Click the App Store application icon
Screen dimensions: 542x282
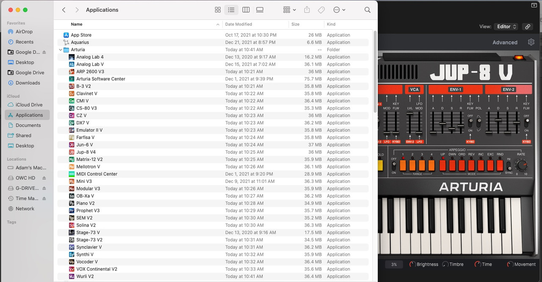point(66,35)
